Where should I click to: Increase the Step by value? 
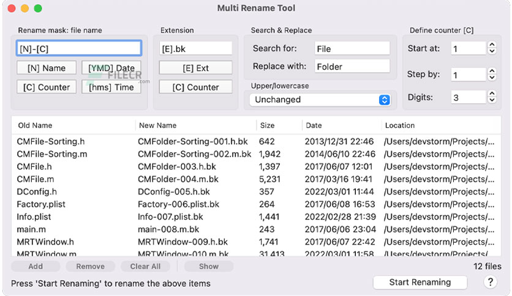492,71
